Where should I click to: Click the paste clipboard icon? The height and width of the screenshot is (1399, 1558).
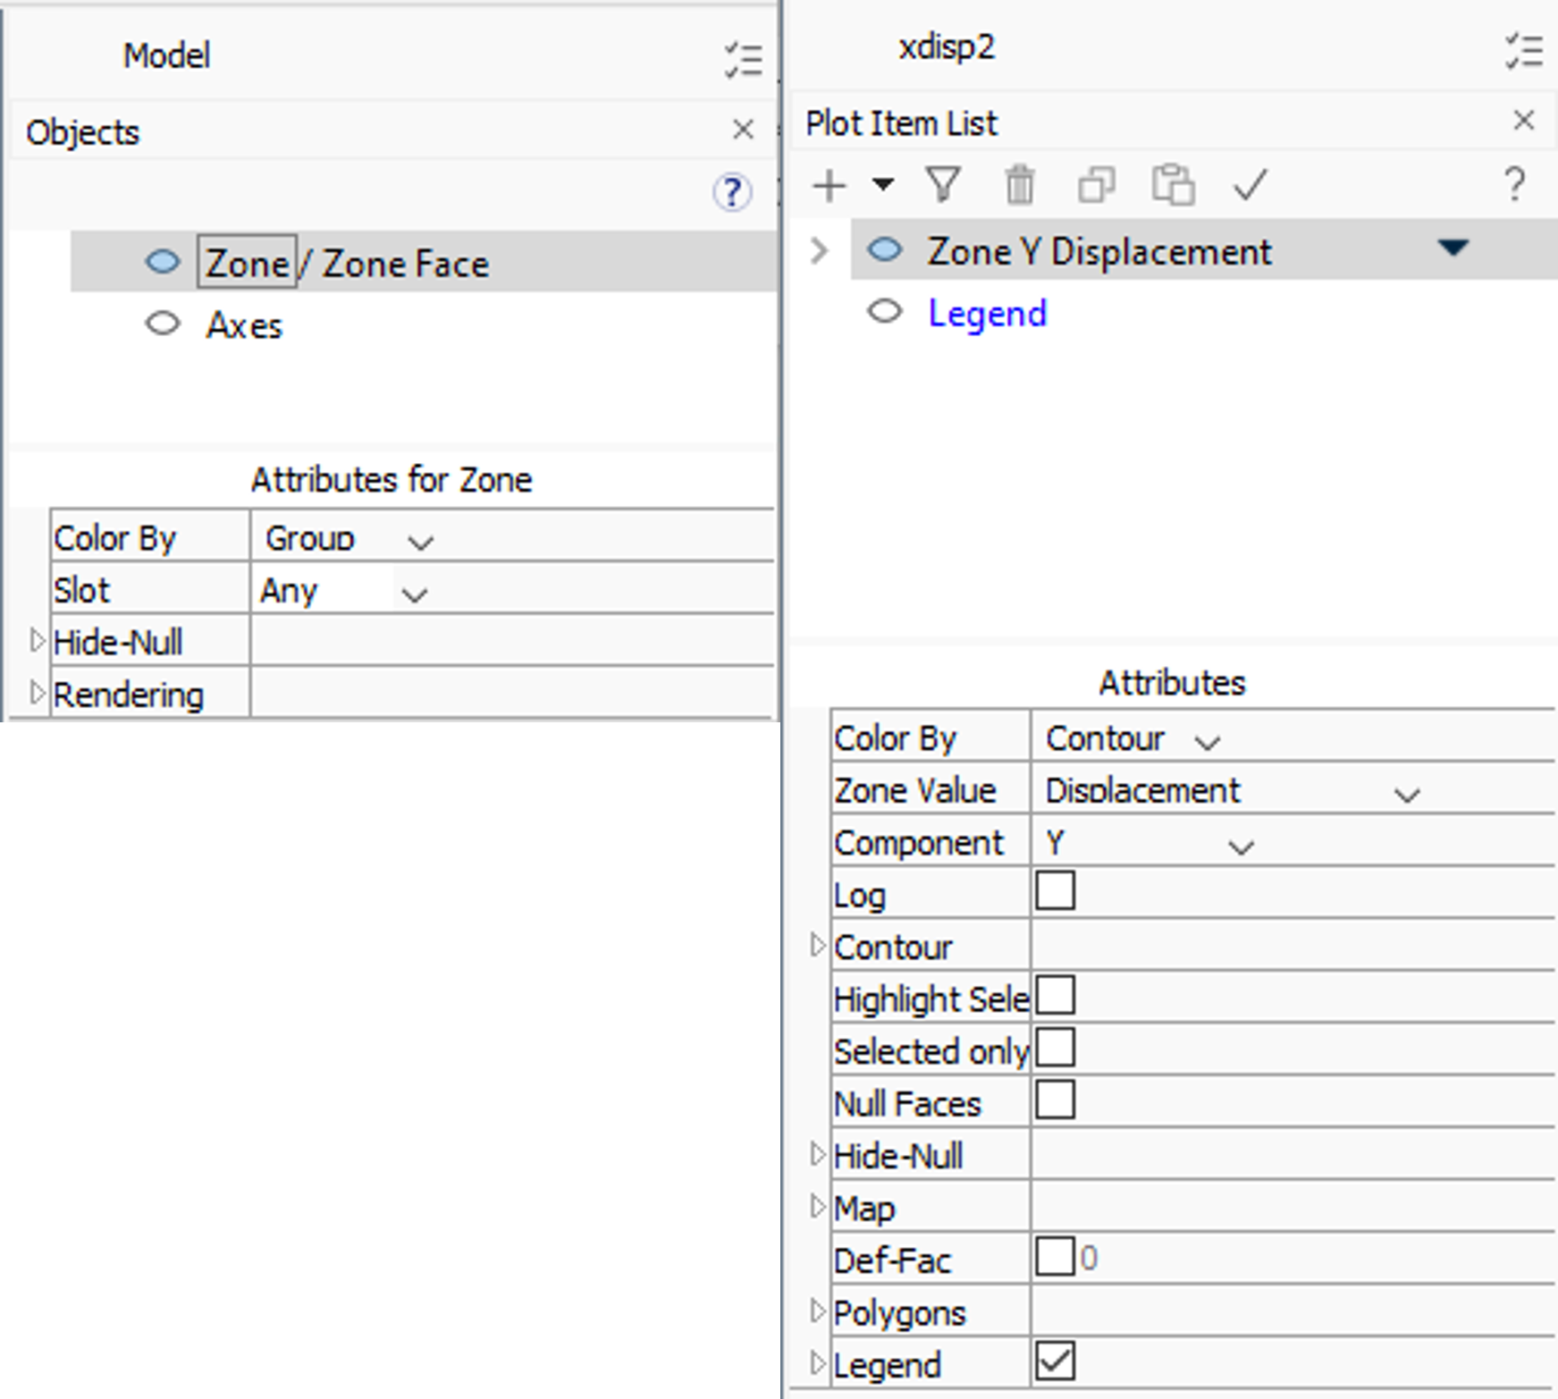pos(1173,186)
